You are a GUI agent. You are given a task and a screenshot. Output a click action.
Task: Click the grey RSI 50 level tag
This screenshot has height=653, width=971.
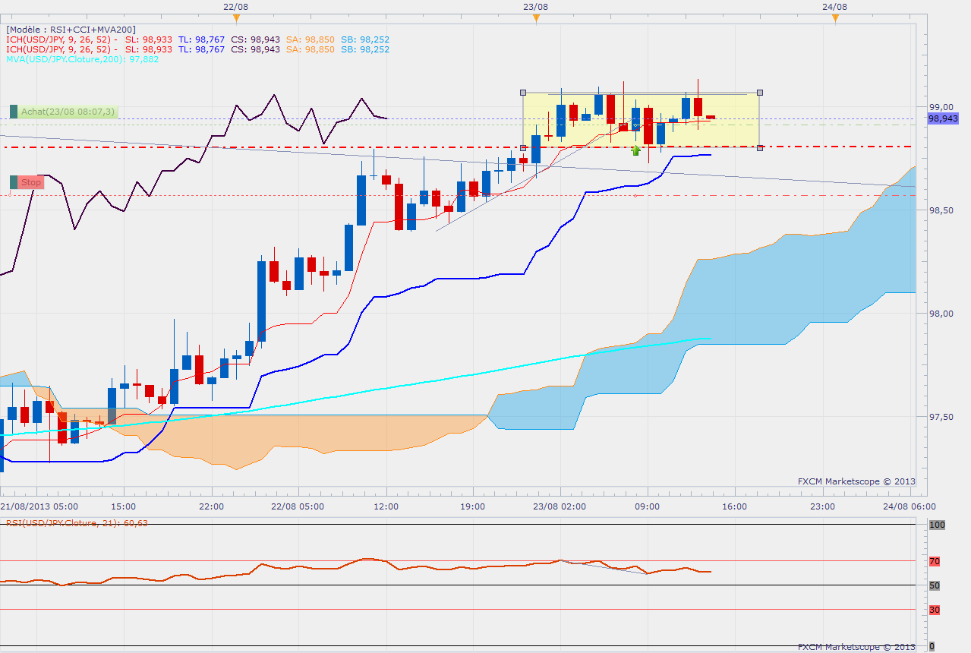pyautogui.click(x=935, y=585)
